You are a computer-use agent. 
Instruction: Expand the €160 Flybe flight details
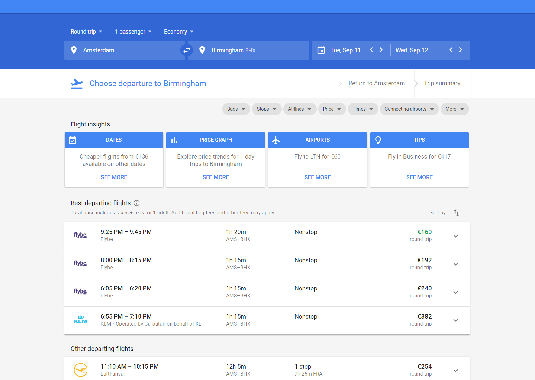456,236
